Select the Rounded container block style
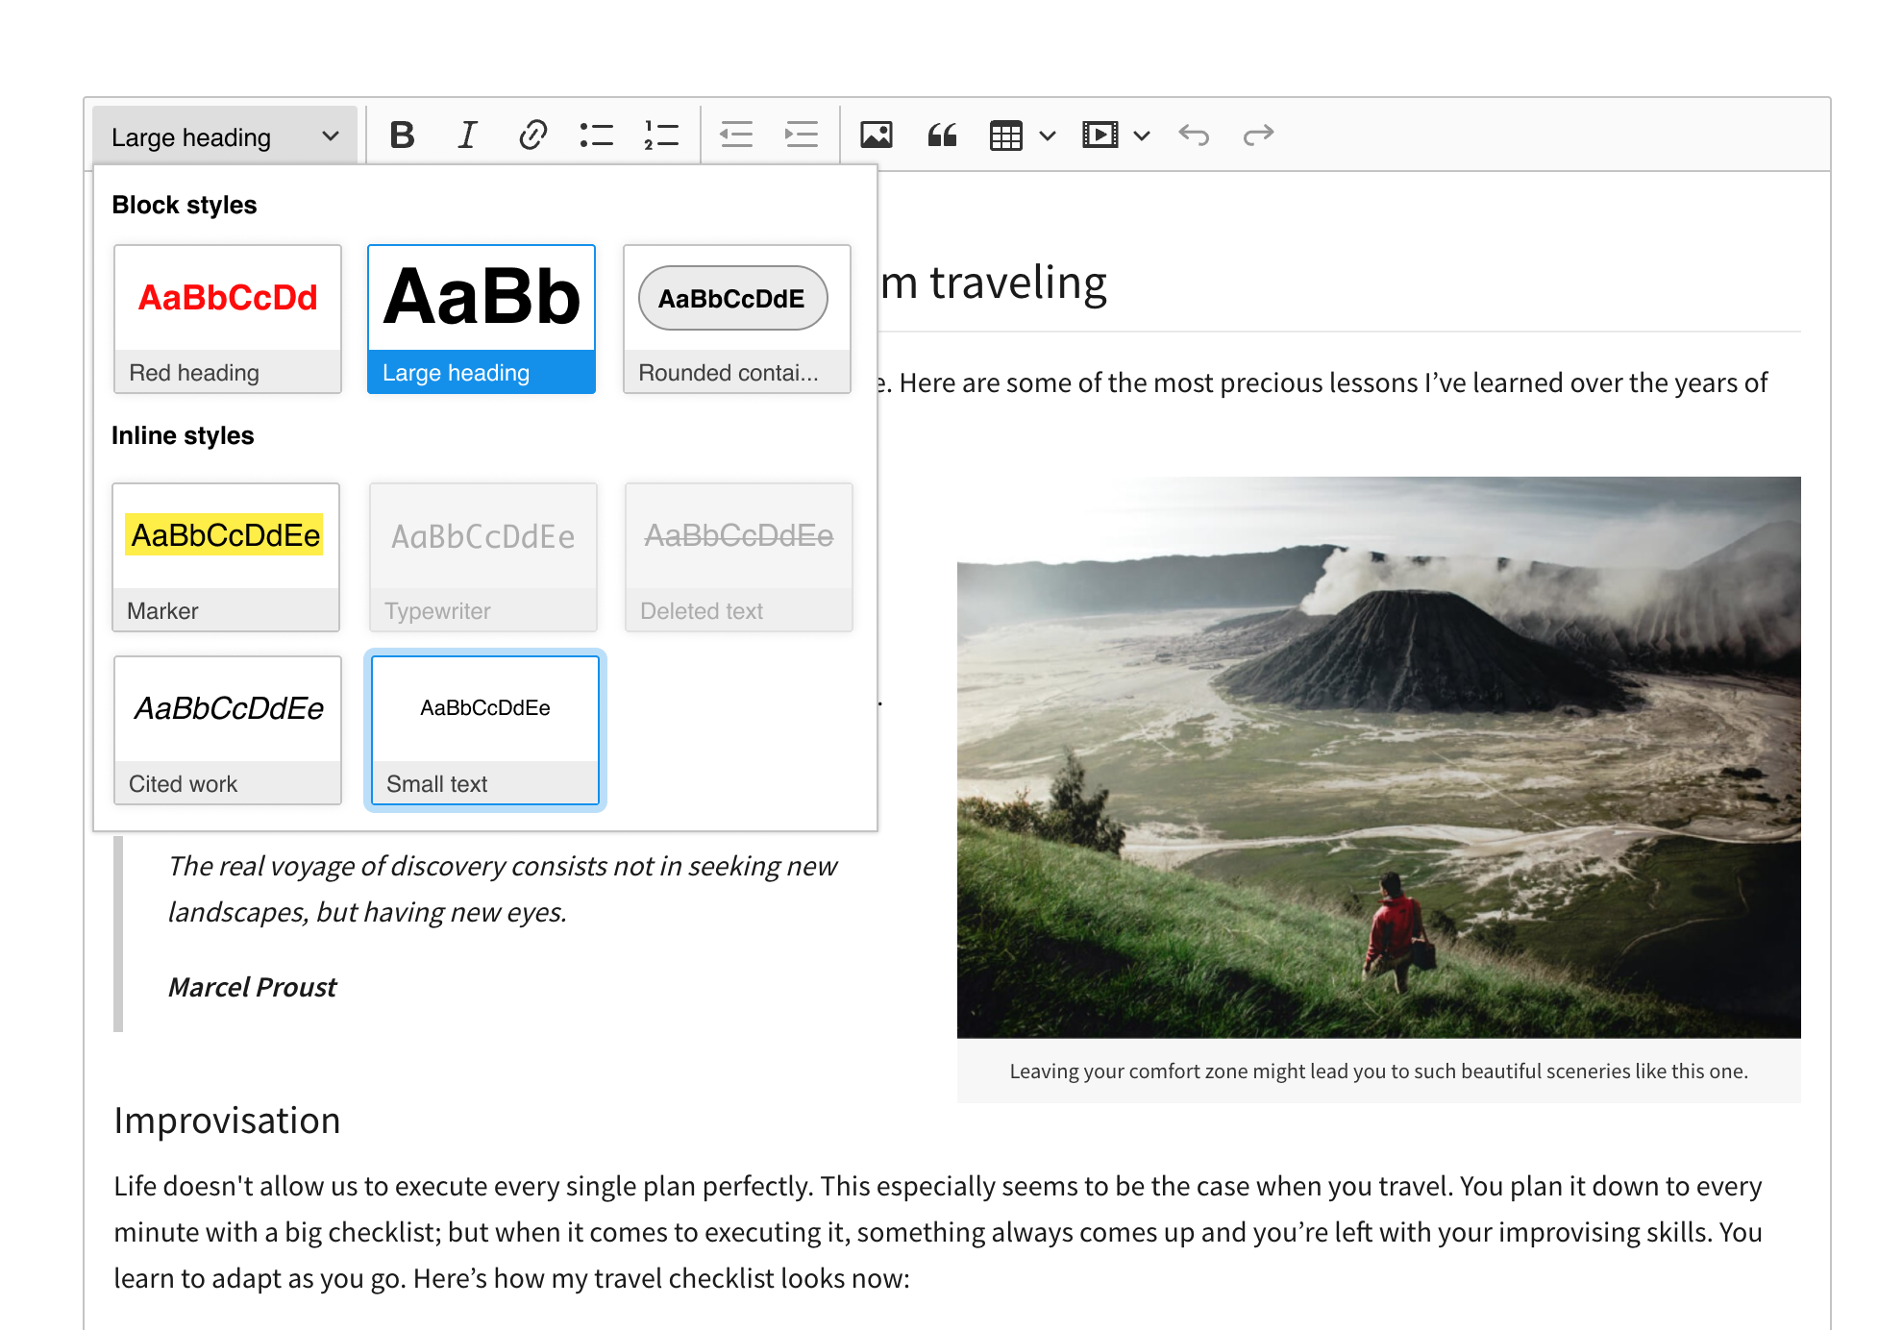 click(x=736, y=318)
